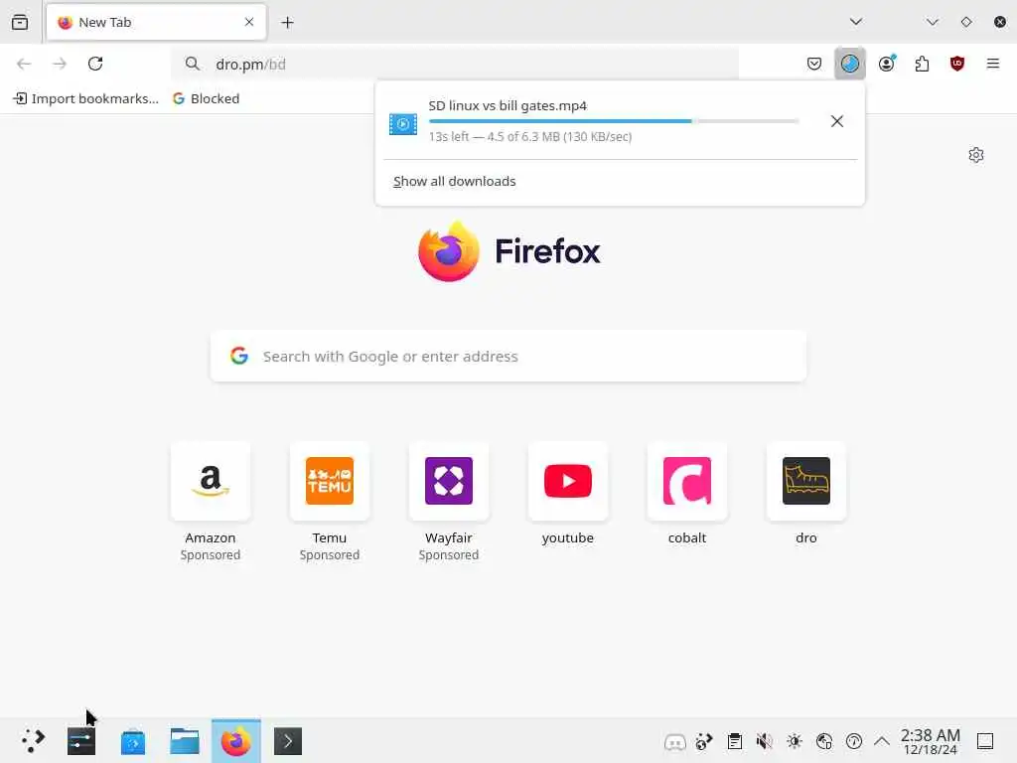Viewport: 1017px width, 763px height.
Task: Close the New Tab tab
Action: pyautogui.click(x=249, y=22)
